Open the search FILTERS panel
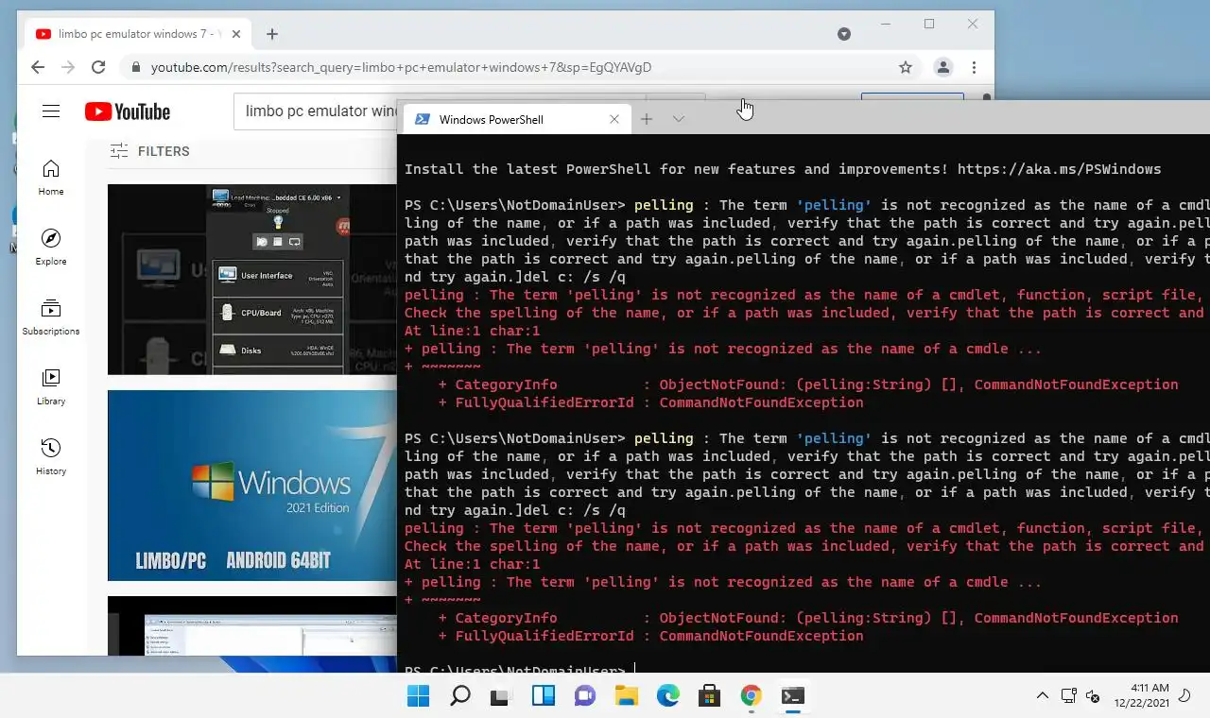The height and width of the screenshot is (718, 1210). coord(150,151)
